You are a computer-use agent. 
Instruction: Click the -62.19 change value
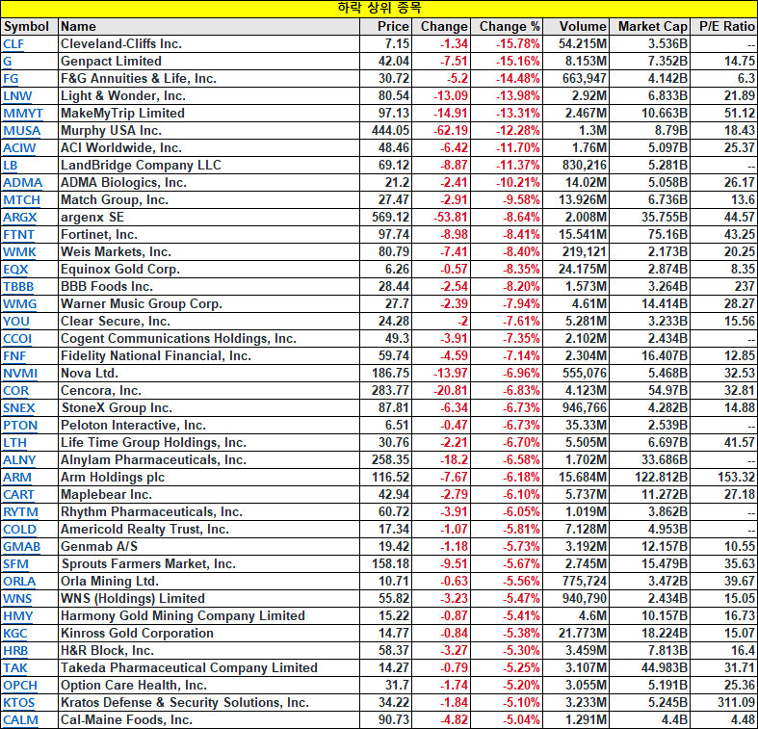pos(451,131)
